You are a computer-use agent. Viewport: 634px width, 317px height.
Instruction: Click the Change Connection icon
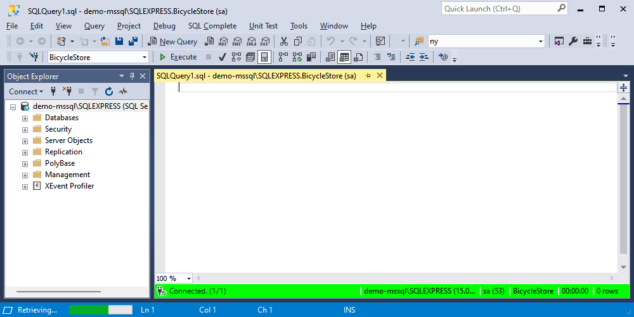point(34,57)
